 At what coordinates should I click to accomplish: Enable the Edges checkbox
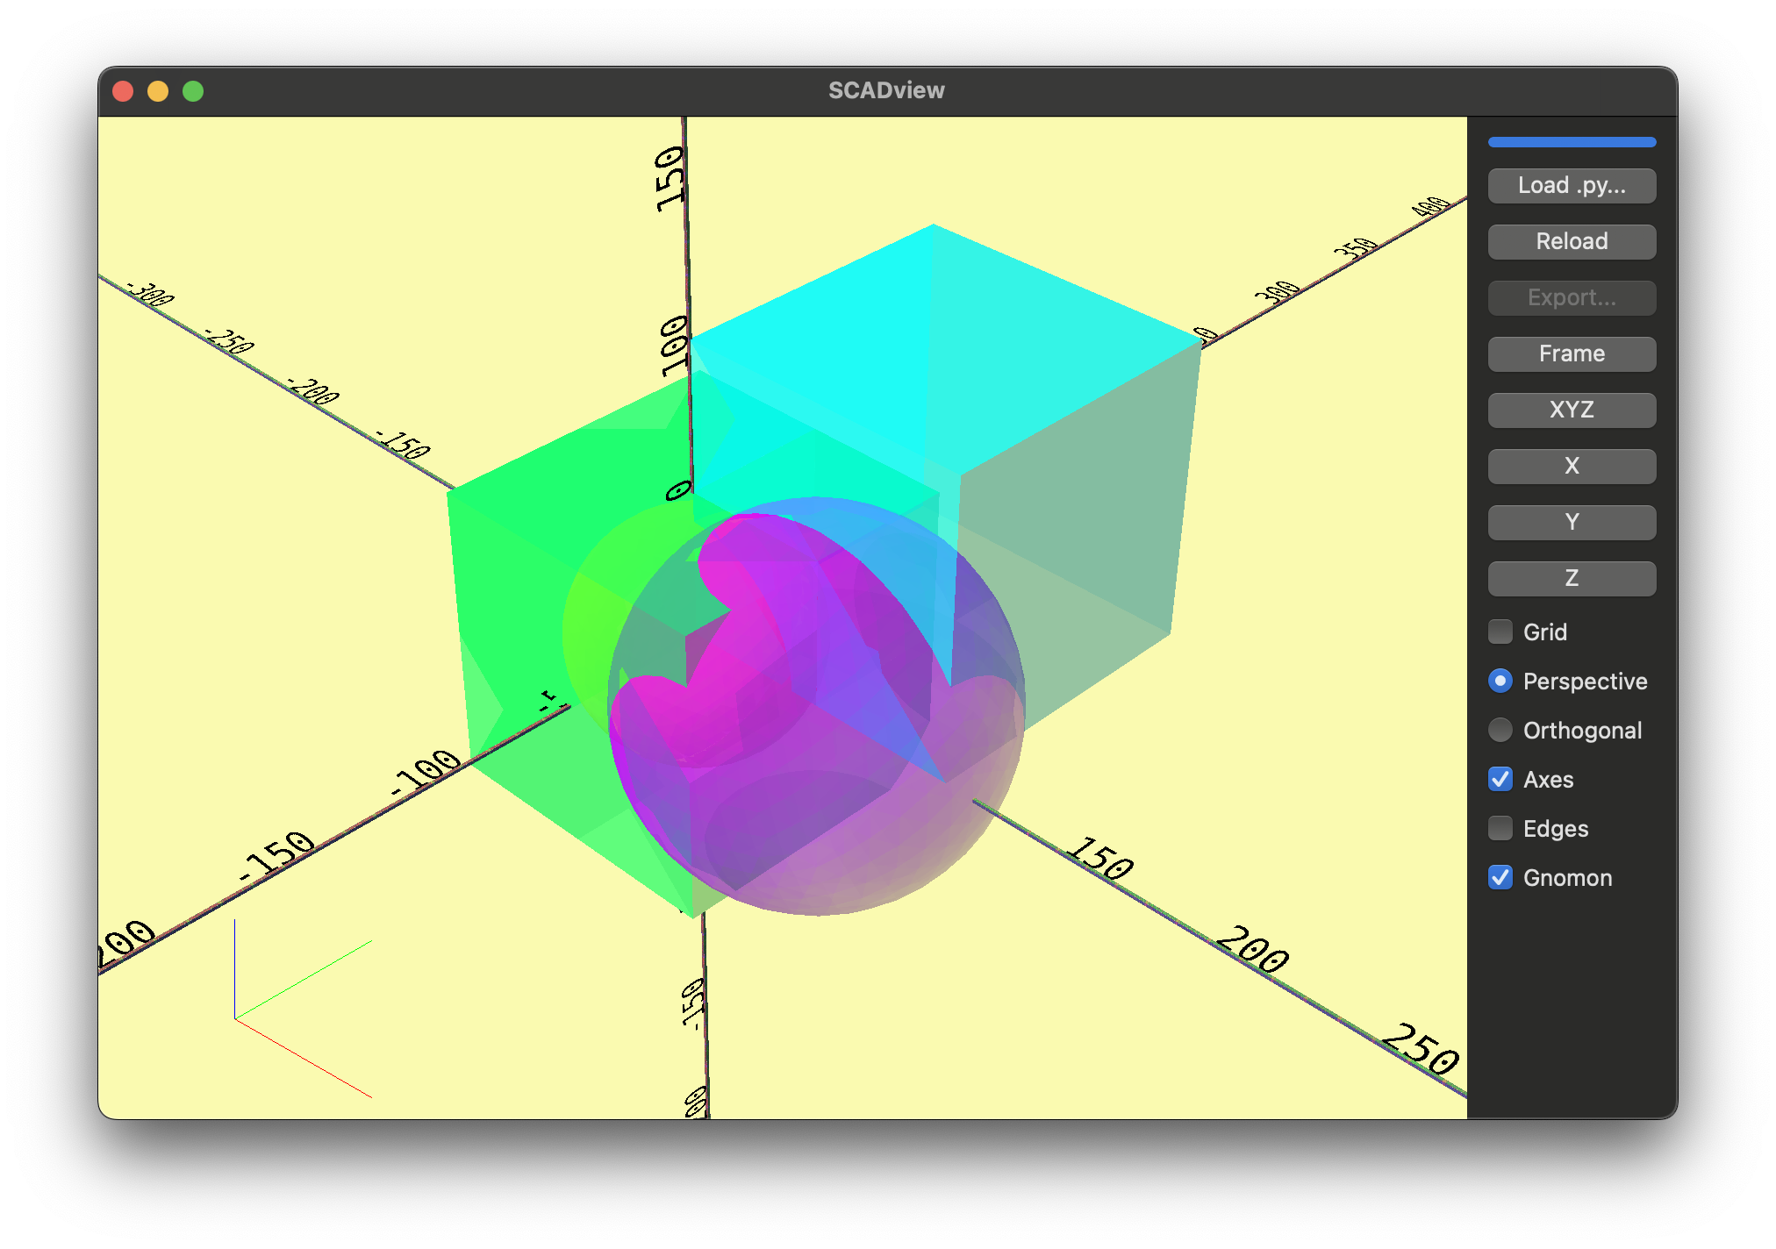point(1500,828)
